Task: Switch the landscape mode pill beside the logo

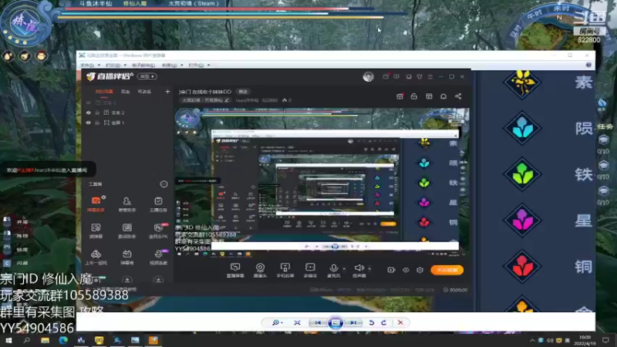Action: 147,76
